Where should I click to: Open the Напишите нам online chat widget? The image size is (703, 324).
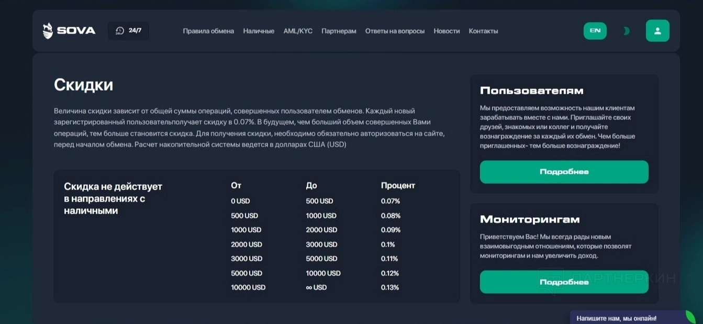(x=616, y=318)
